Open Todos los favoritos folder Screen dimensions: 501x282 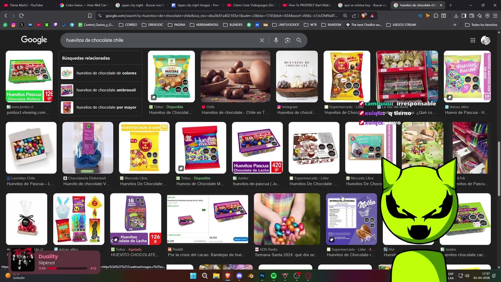(x=481, y=25)
